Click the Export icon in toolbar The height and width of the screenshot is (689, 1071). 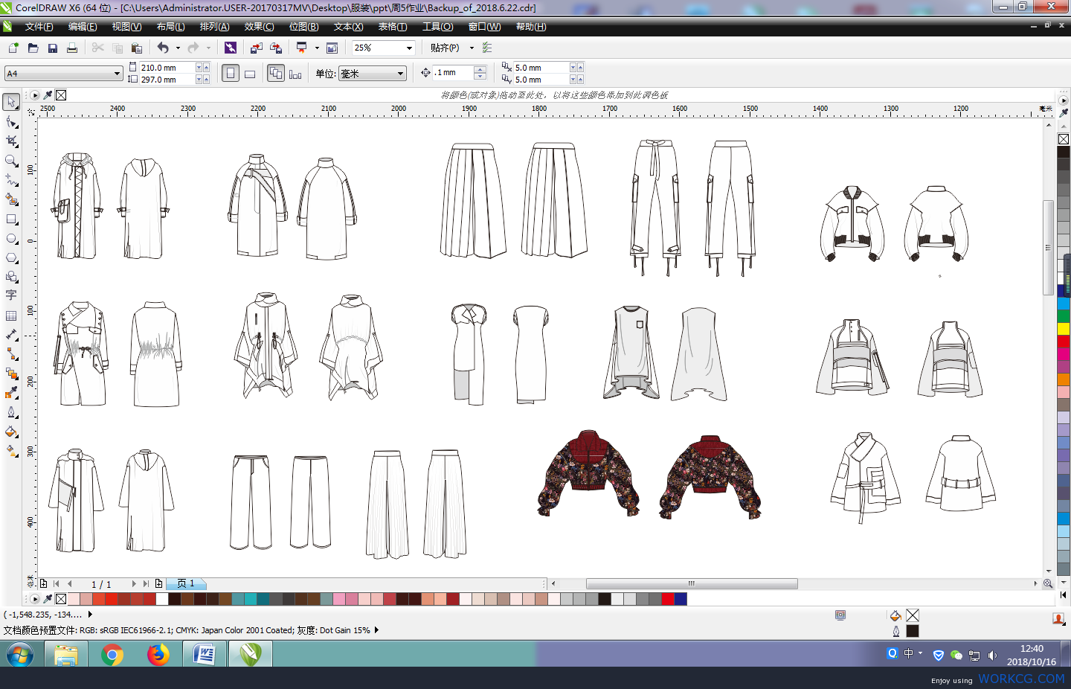pyautogui.click(x=275, y=48)
